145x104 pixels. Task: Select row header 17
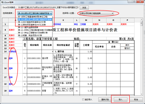5,77
